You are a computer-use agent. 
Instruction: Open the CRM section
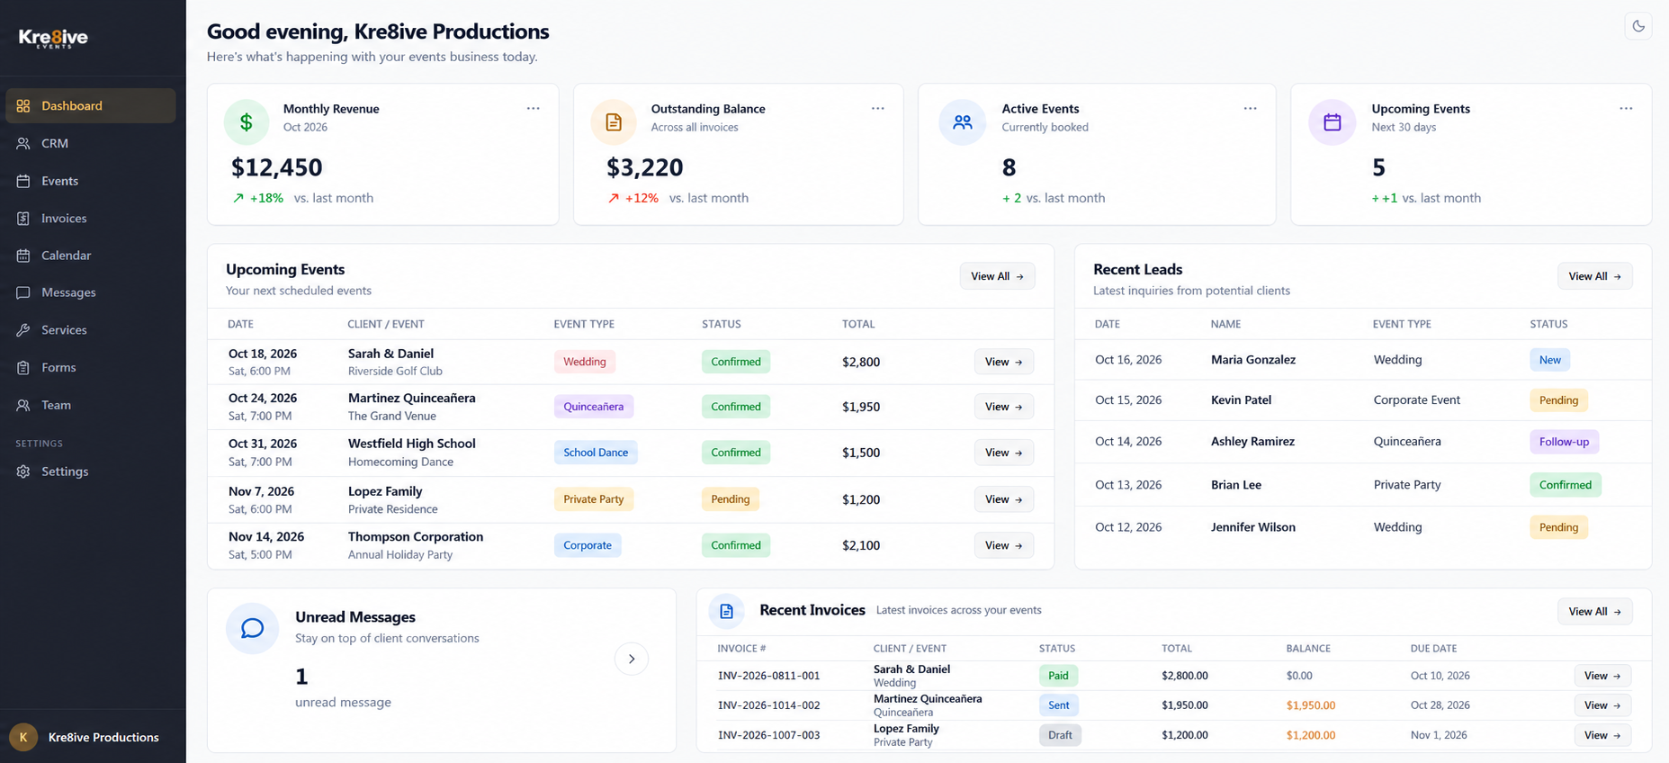91,143
